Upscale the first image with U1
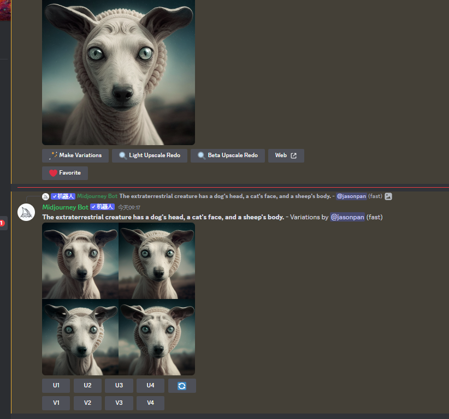 (x=56, y=386)
